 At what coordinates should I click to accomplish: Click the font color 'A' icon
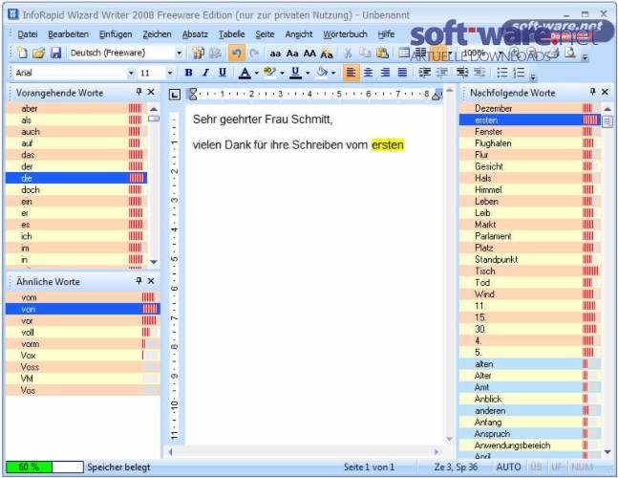point(245,73)
